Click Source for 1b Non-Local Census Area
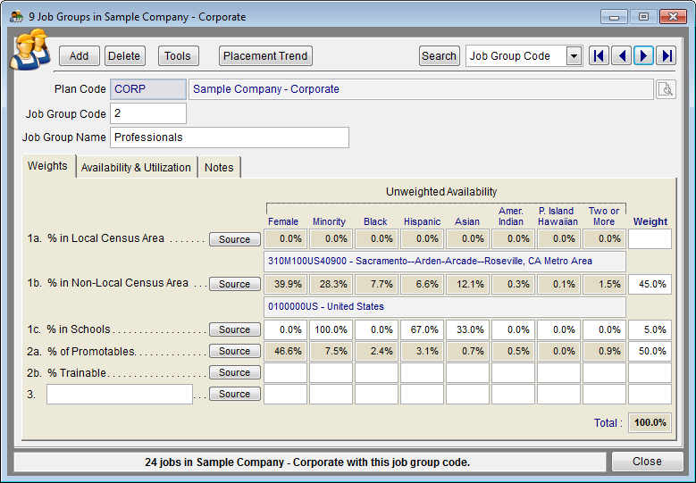696x483 pixels. pyautogui.click(x=234, y=284)
